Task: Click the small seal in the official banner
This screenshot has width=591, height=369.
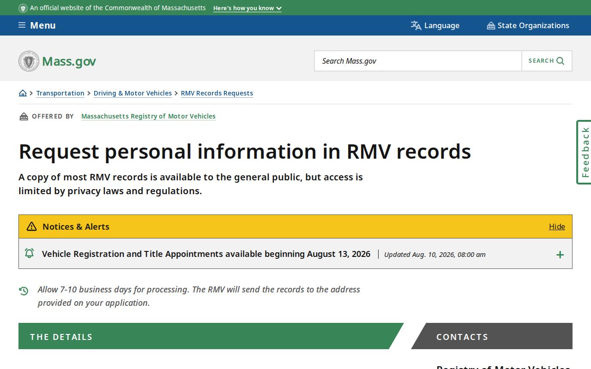Action: (23, 8)
